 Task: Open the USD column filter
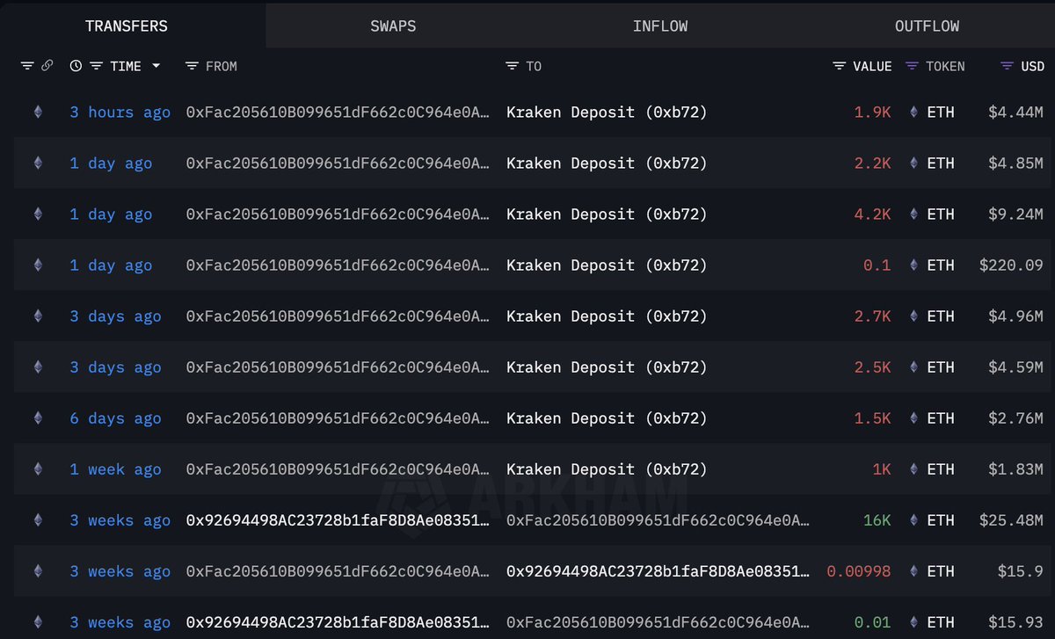[x=1007, y=66]
